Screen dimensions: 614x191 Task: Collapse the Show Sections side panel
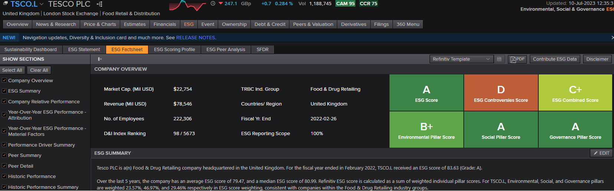100,59
